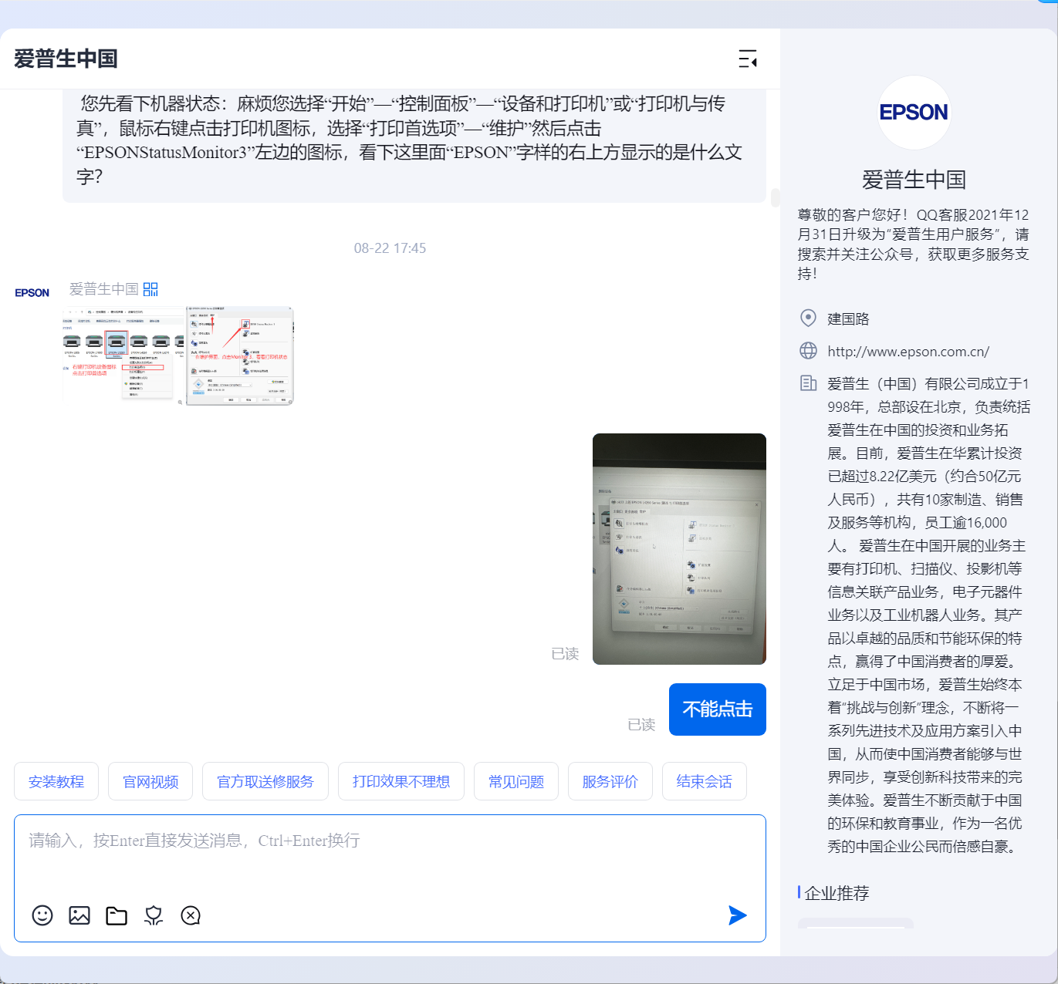Send the message with the arrow icon
Viewport: 1058px width, 984px height.
tap(738, 915)
